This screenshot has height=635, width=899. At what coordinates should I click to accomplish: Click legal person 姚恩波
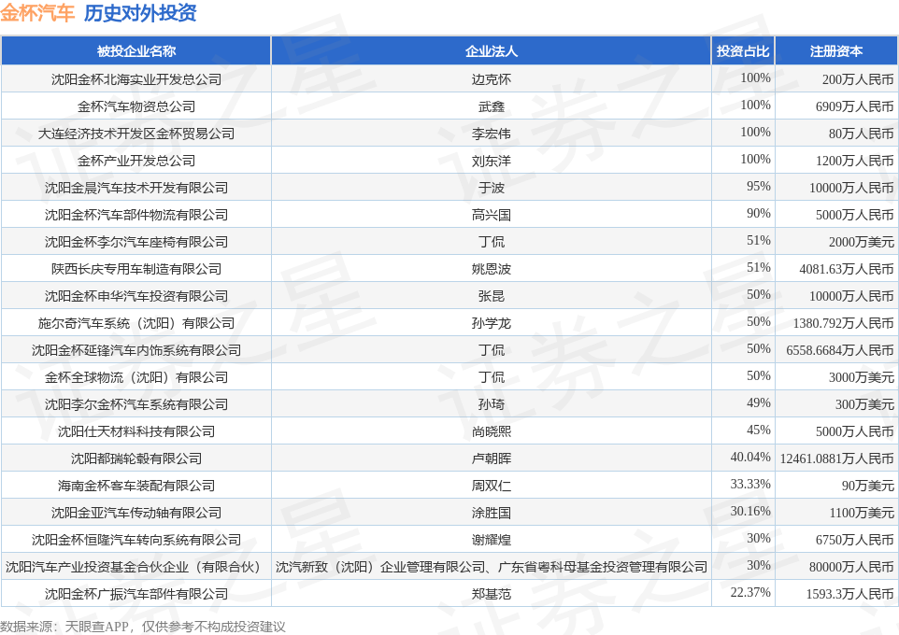492,269
